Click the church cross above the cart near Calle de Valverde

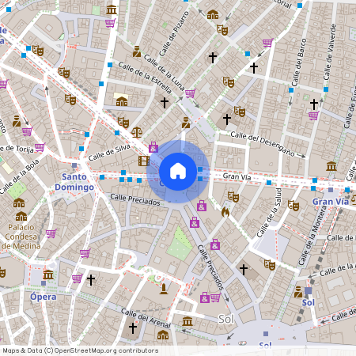point(314,104)
